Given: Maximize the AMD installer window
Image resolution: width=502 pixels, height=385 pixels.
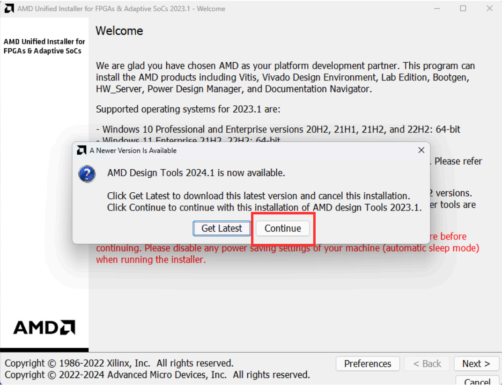Looking at the screenshot, I should pos(463,8).
